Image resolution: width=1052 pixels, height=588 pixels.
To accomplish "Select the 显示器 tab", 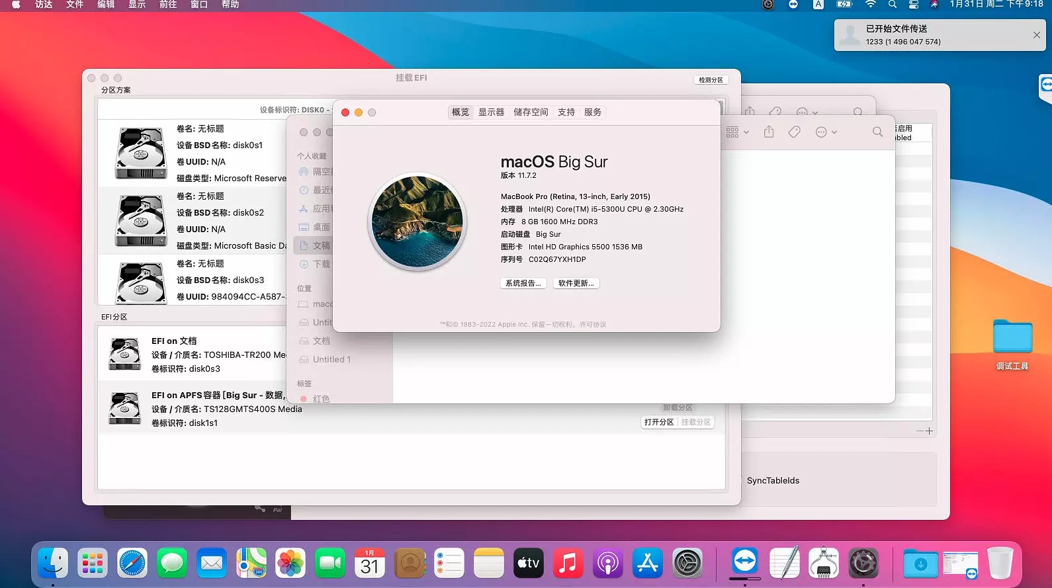I will pyautogui.click(x=491, y=112).
